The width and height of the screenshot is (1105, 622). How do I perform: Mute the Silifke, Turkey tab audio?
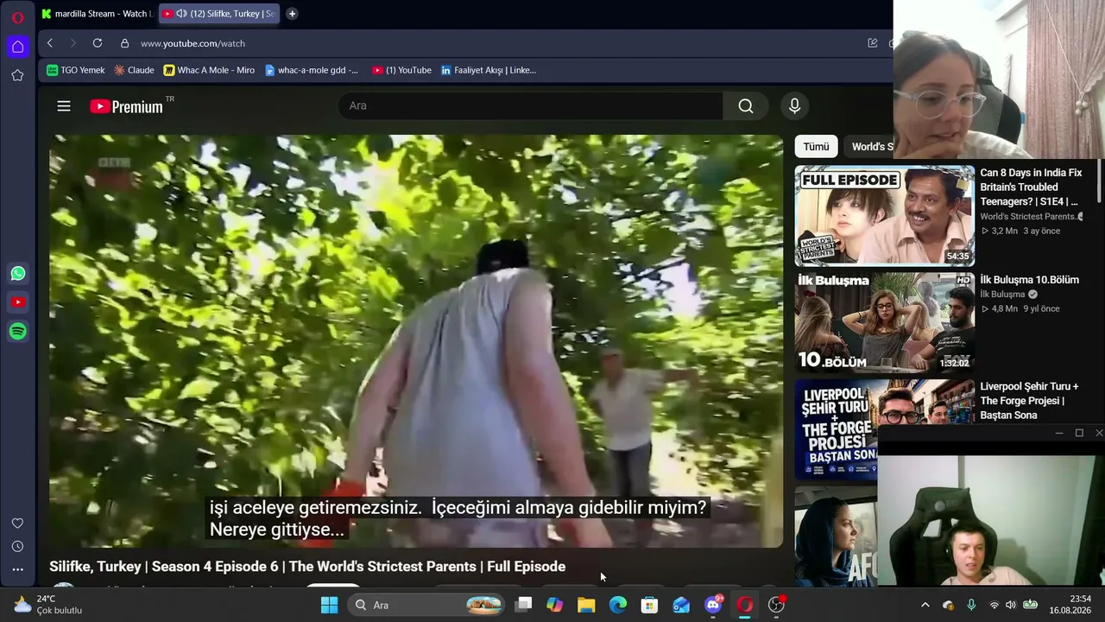click(x=181, y=14)
